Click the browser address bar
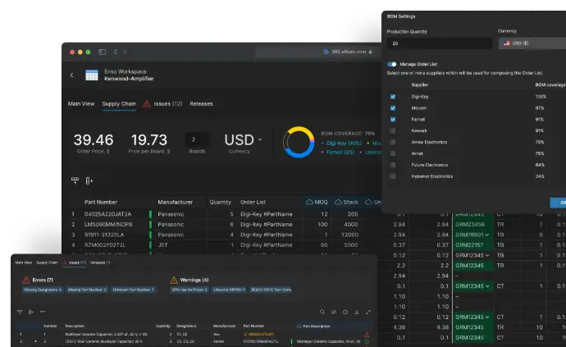This screenshot has width=566, height=347. tap(317, 52)
